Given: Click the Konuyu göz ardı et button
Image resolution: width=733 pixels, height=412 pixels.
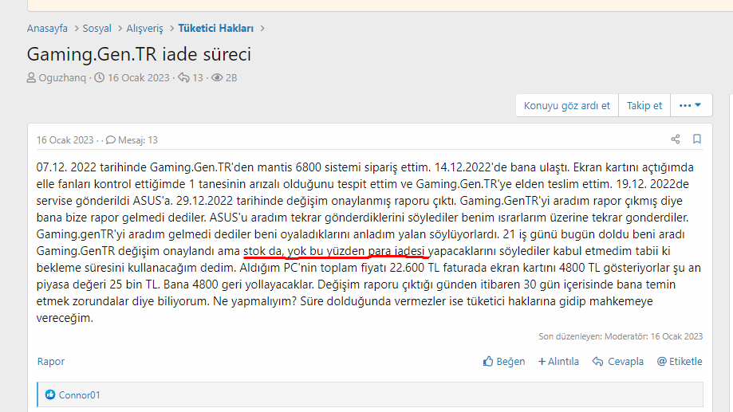Looking at the screenshot, I should pos(566,105).
